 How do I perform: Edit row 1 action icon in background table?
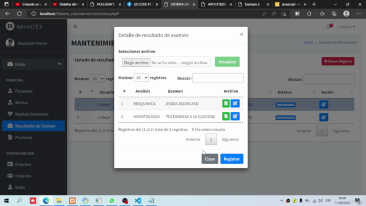[x=324, y=104]
